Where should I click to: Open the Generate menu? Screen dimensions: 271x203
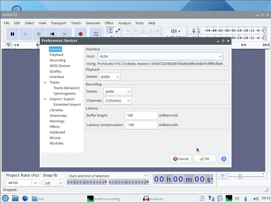(93, 23)
